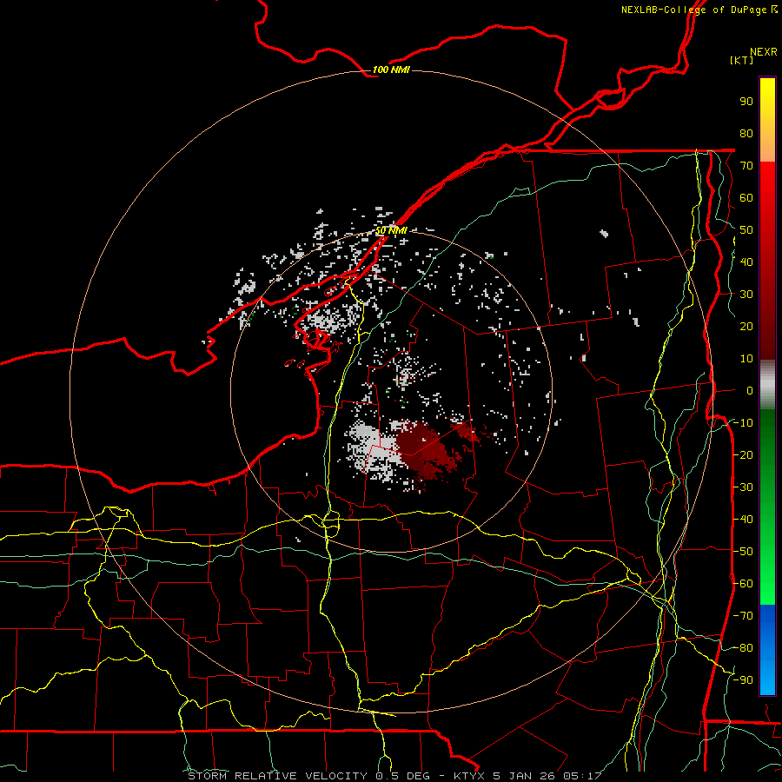Click the 50 NMI range ring label
The height and width of the screenshot is (782, 782).
[x=391, y=230]
